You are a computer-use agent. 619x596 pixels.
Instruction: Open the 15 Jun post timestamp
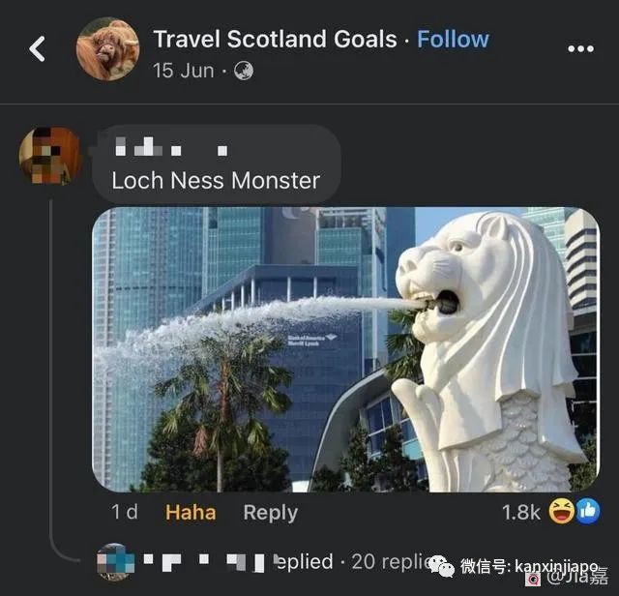(184, 71)
